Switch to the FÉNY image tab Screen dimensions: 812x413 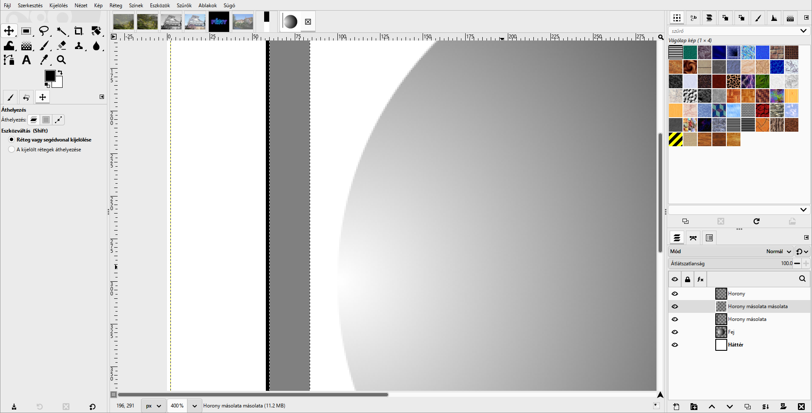pyautogui.click(x=219, y=22)
